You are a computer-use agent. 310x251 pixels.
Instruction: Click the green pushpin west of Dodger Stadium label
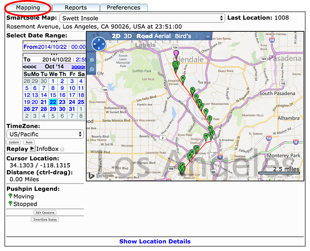206,136
